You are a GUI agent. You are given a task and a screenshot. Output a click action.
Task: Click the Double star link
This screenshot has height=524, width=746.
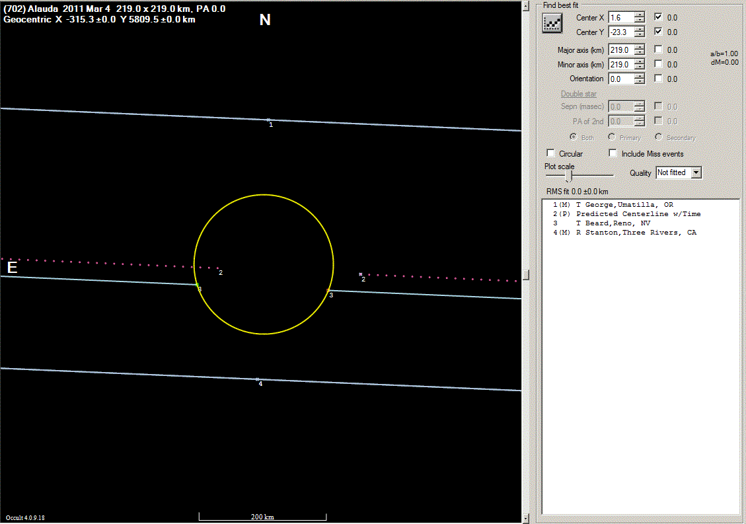[x=579, y=94]
